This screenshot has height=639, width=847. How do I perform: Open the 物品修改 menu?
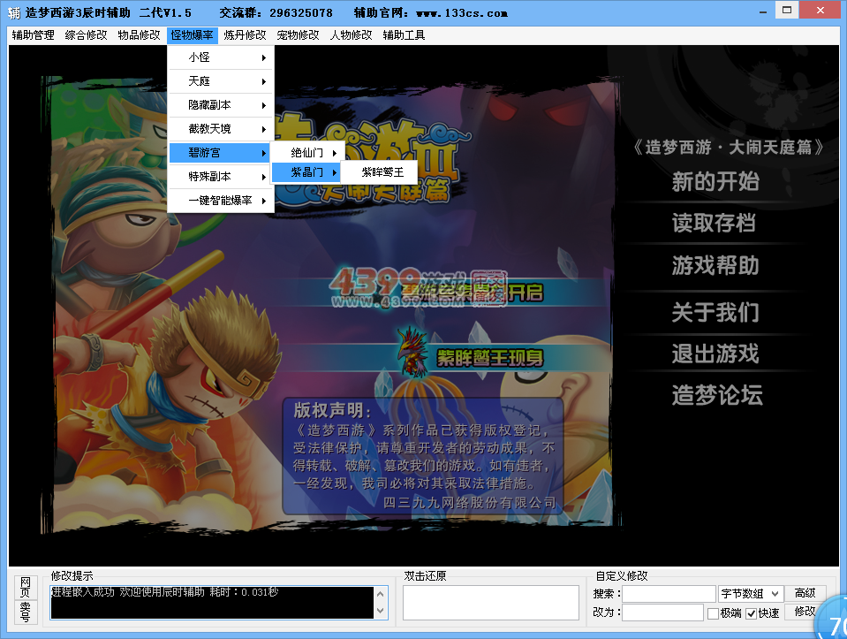(x=139, y=35)
